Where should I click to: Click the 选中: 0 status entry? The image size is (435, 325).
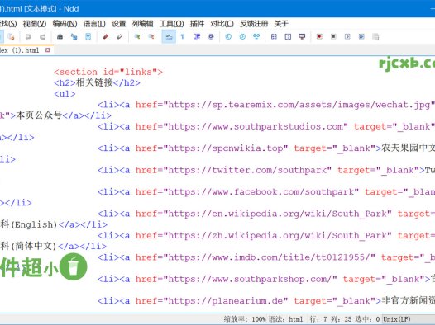point(366,319)
